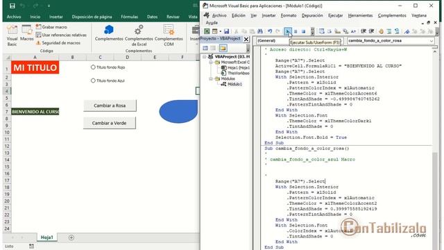Click View Code in Project panel
Image resolution: width=444 pixels, height=250 pixels.
tap(205, 48)
